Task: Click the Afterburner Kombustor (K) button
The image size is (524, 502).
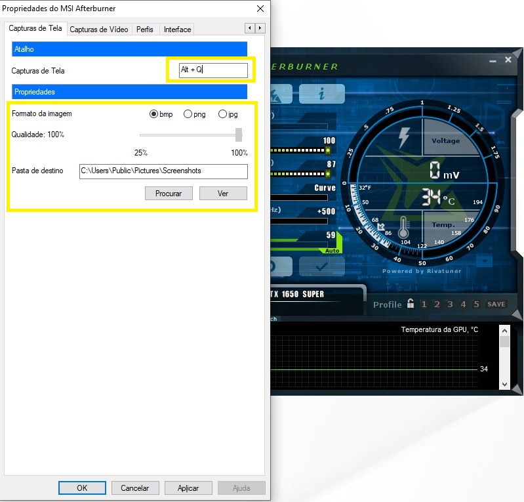Action: pyautogui.click(x=281, y=94)
